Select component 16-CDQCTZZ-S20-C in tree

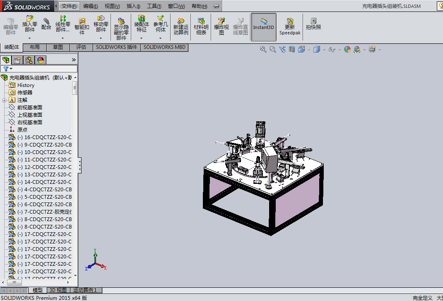(x=40, y=137)
